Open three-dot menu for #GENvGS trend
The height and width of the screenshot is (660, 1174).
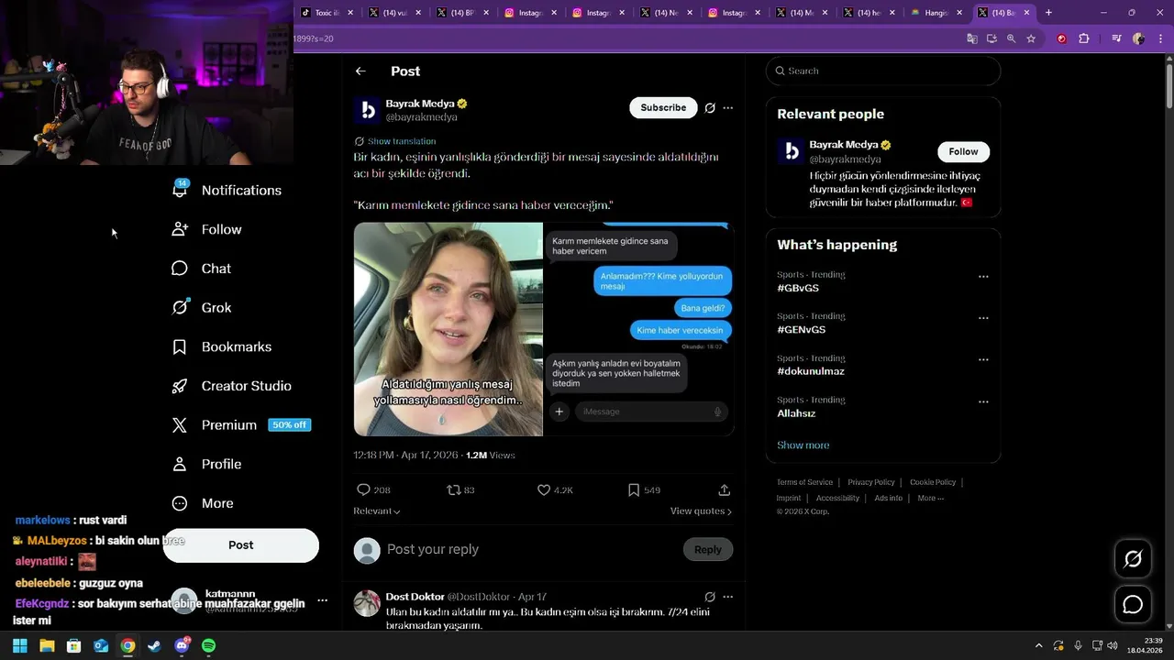(983, 318)
